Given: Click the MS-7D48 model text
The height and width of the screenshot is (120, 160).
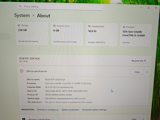Looking at the screenshot, I should tap(23, 61).
